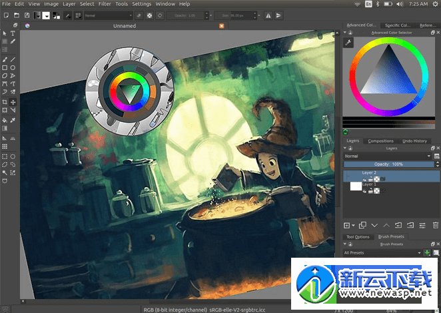Screen dimensions: 441x313
Task: Toggle the Layer 2 lock icon
Action: (370, 179)
